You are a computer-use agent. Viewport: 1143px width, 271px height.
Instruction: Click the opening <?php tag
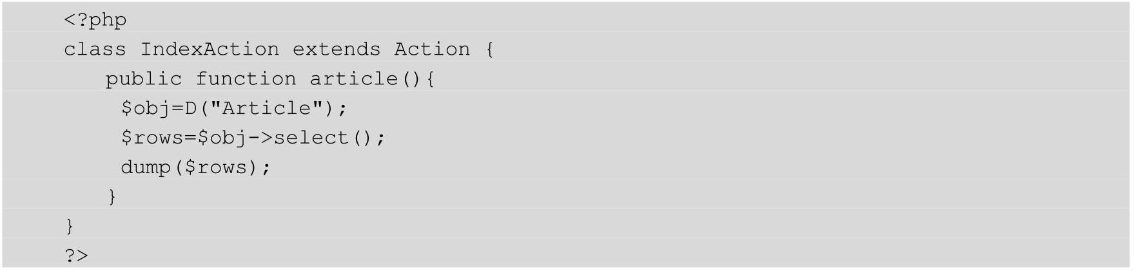pos(95,20)
